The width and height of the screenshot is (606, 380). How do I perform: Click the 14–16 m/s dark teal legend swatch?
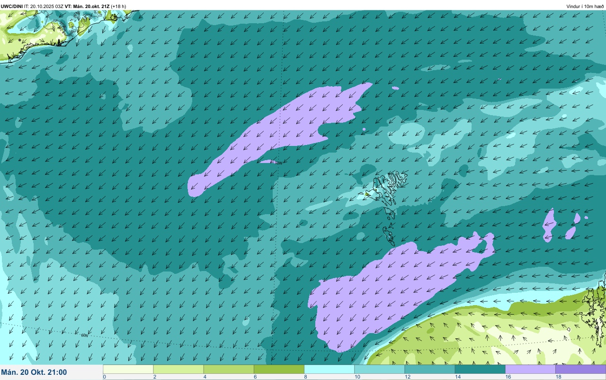coord(480,369)
